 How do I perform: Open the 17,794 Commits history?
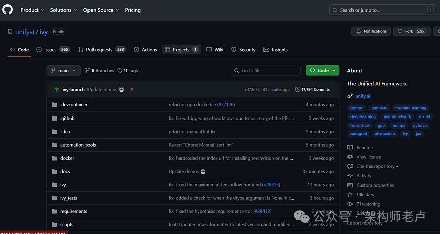tap(312, 89)
